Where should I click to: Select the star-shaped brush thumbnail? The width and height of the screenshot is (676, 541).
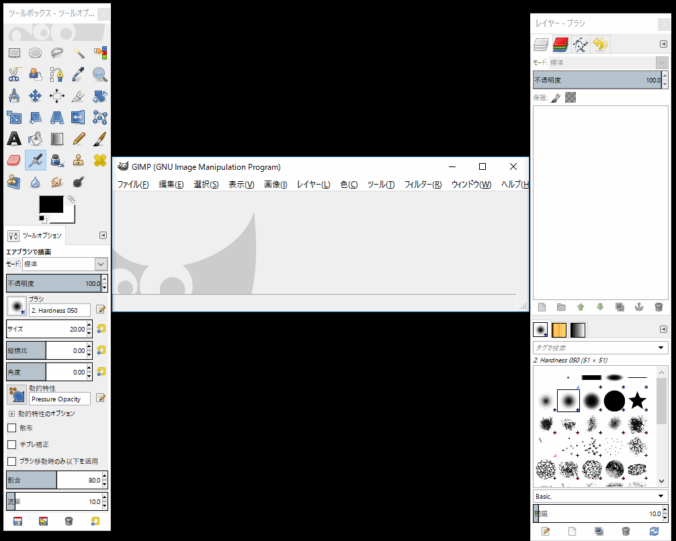click(x=637, y=401)
